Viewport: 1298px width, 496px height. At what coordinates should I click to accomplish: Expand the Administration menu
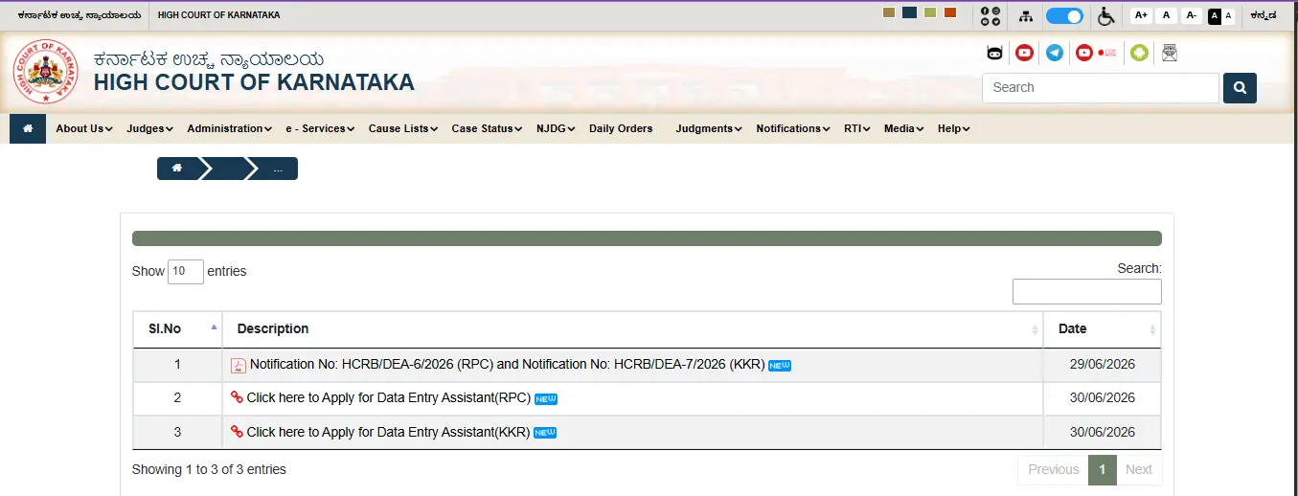(230, 128)
